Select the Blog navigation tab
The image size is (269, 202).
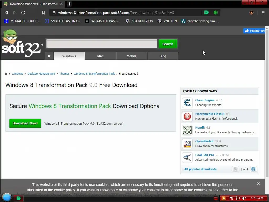163,56
